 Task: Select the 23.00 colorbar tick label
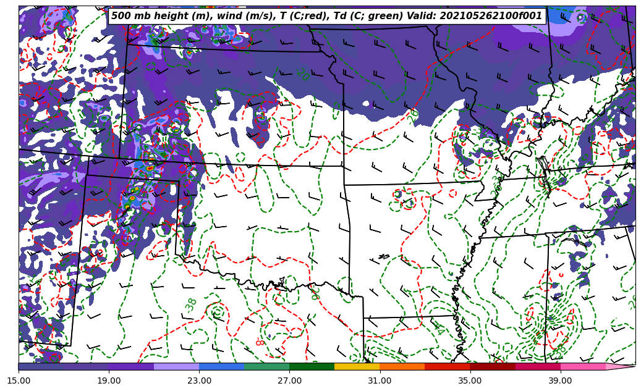tap(199, 381)
